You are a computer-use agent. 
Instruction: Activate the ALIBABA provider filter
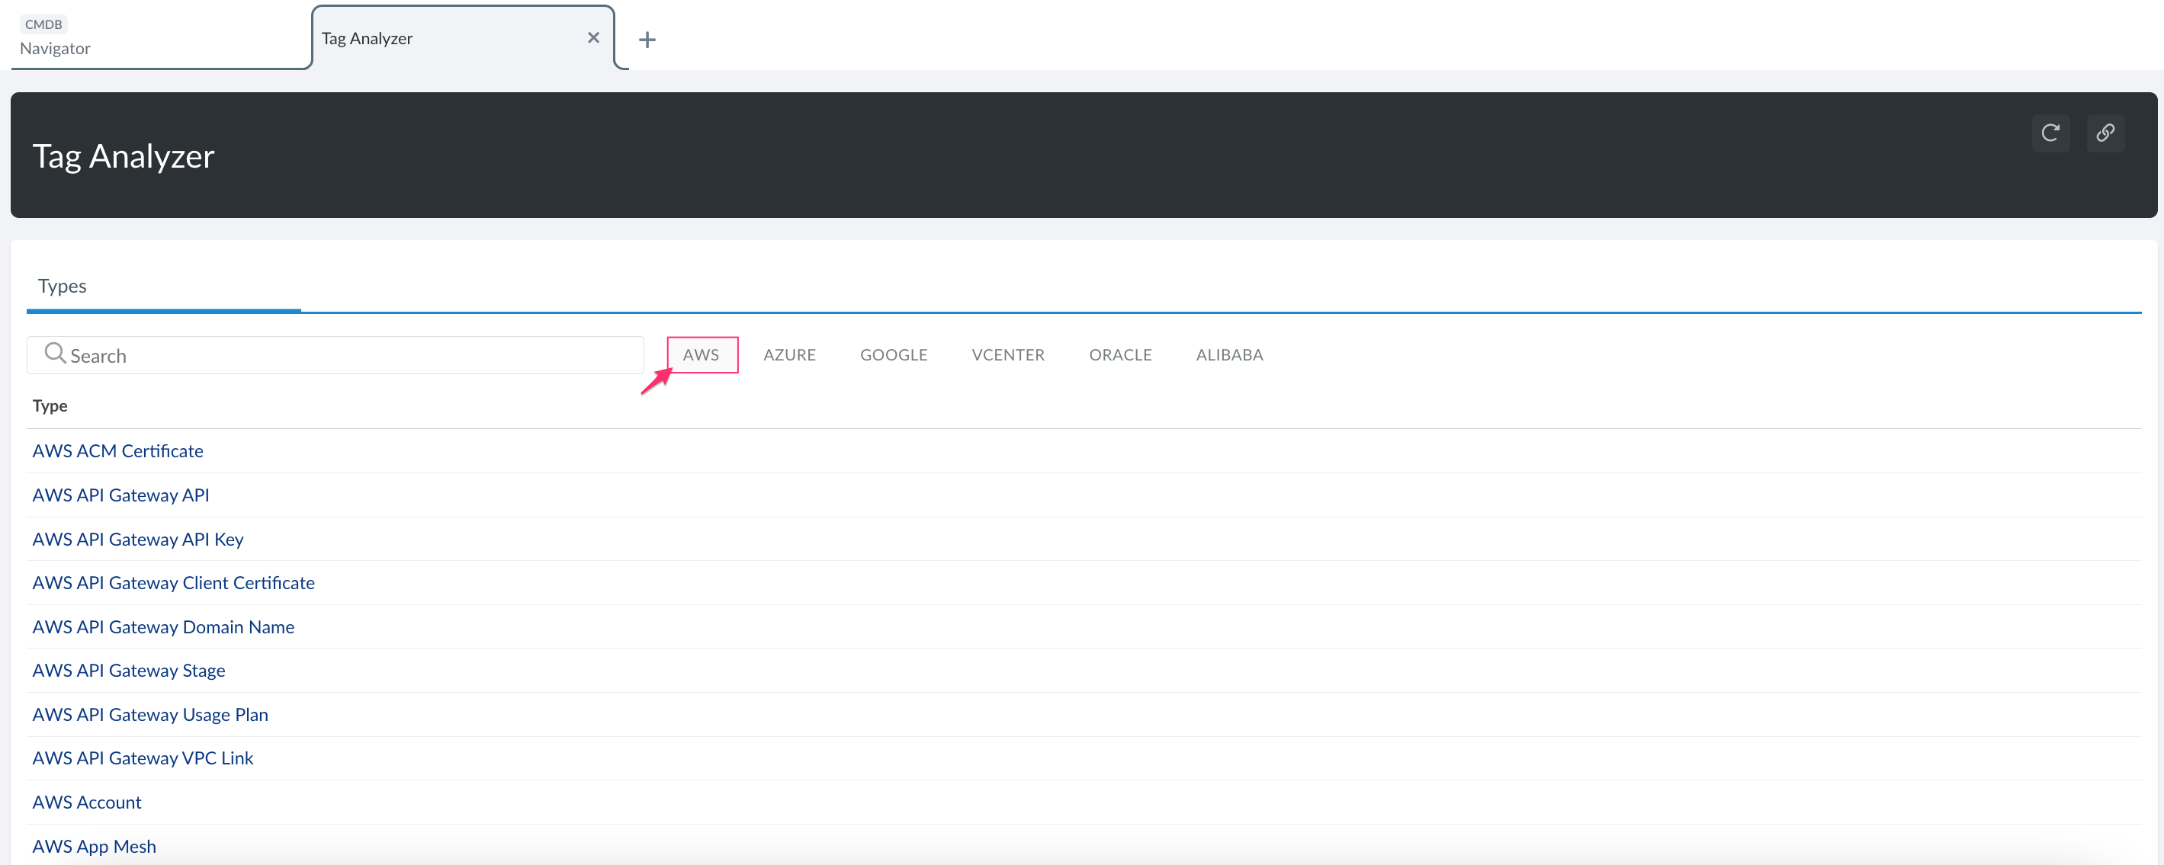(1229, 354)
